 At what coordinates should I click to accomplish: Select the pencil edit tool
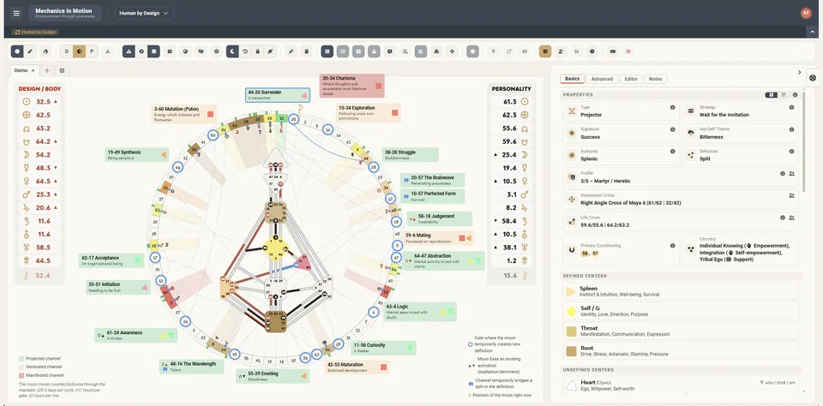click(30, 51)
